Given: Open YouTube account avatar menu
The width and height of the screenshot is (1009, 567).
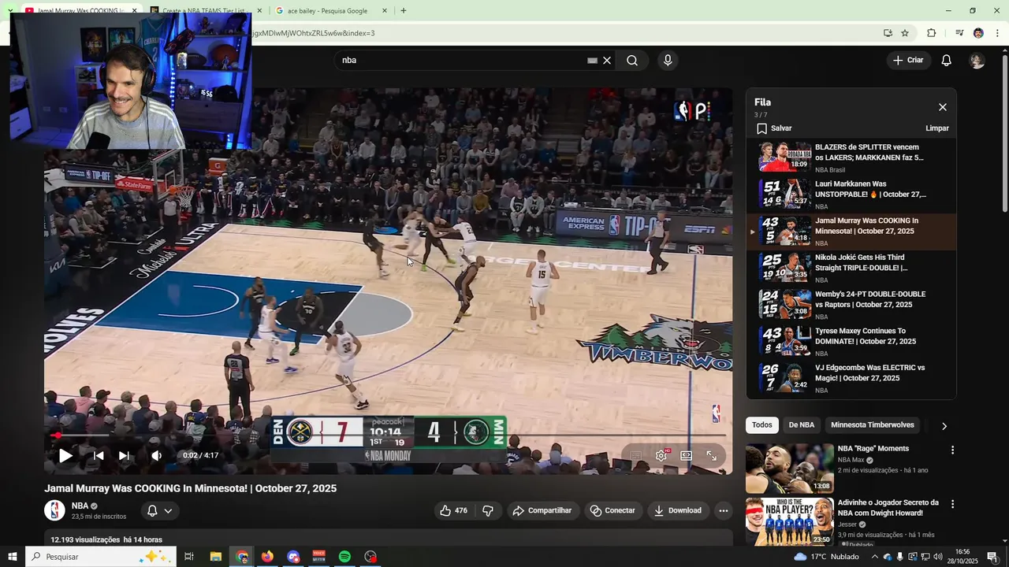Looking at the screenshot, I should click(x=977, y=61).
